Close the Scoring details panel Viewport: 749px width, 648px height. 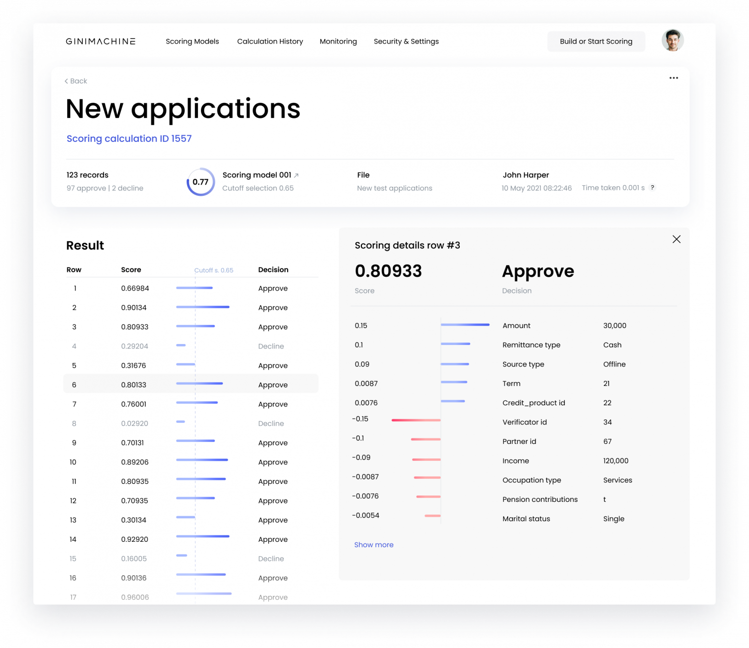[676, 239]
